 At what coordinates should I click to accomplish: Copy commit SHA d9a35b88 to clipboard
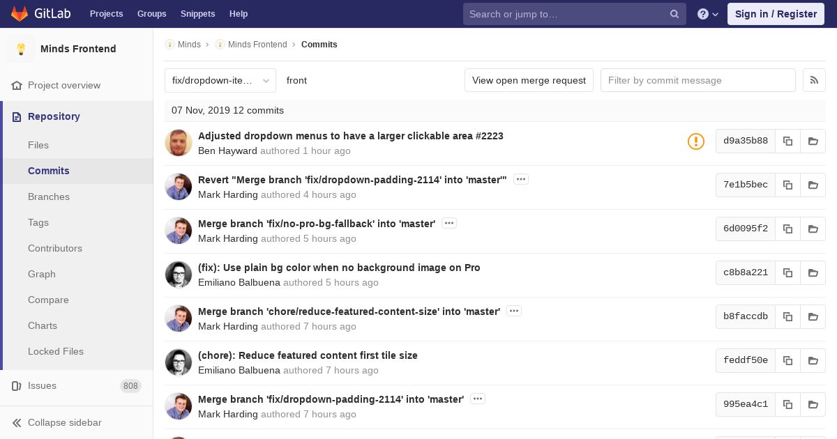(x=787, y=141)
